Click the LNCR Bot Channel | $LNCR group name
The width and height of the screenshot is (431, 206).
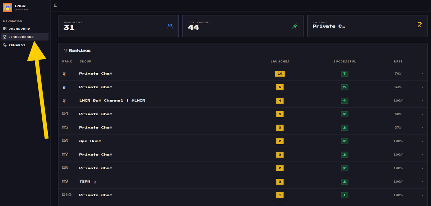(112, 100)
